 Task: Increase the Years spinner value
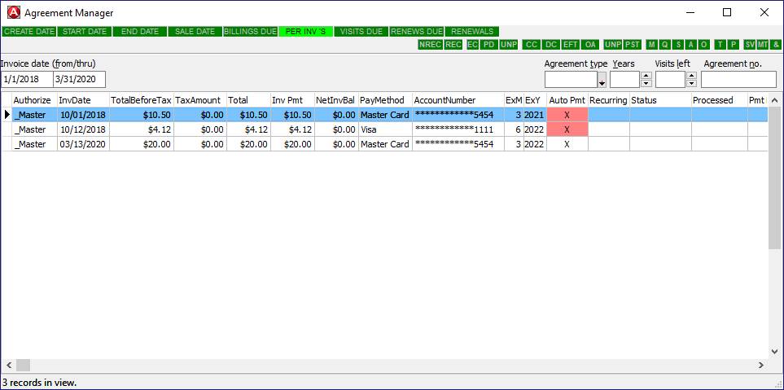tap(646, 76)
